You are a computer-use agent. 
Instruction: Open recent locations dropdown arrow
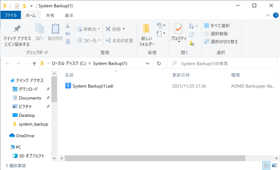coord(27,63)
